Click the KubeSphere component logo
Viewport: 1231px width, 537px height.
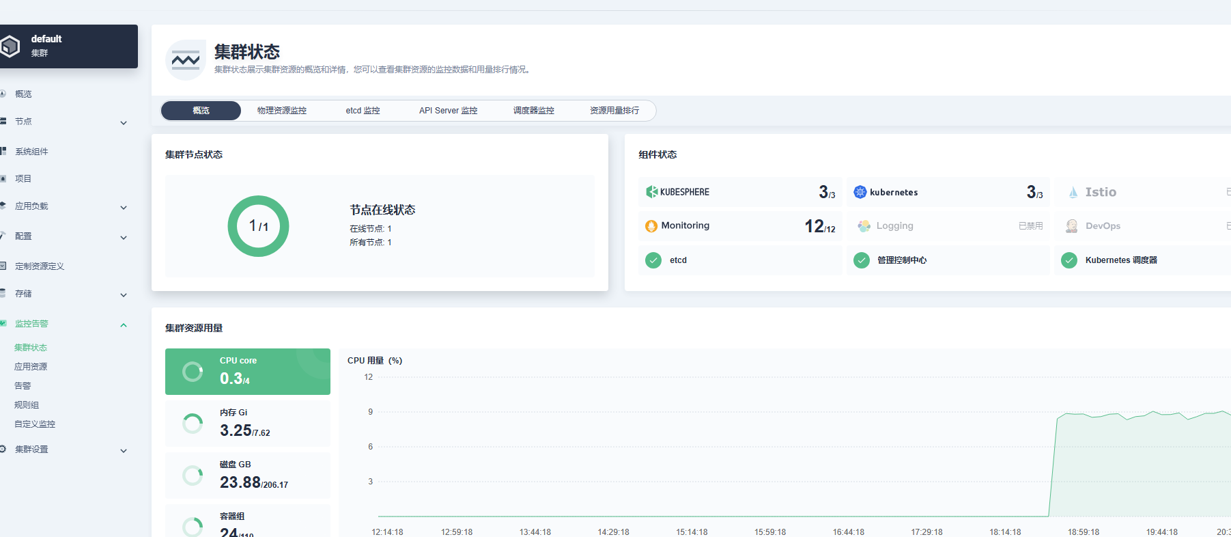click(x=652, y=192)
